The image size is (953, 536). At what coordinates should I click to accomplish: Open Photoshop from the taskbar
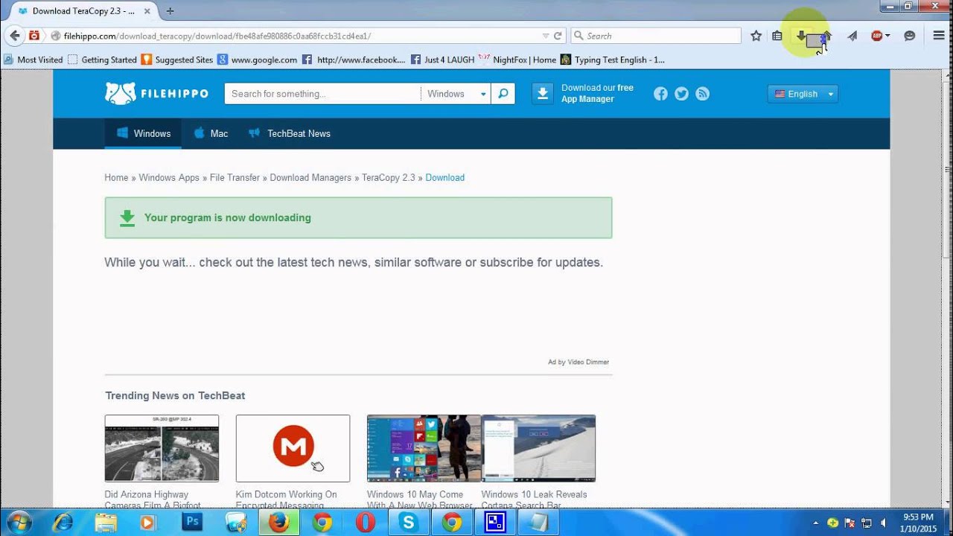point(192,523)
